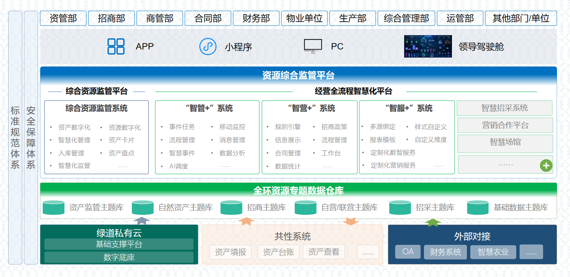Select the 财务部 department tab
The image size is (570, 277).
click(256, 18)
